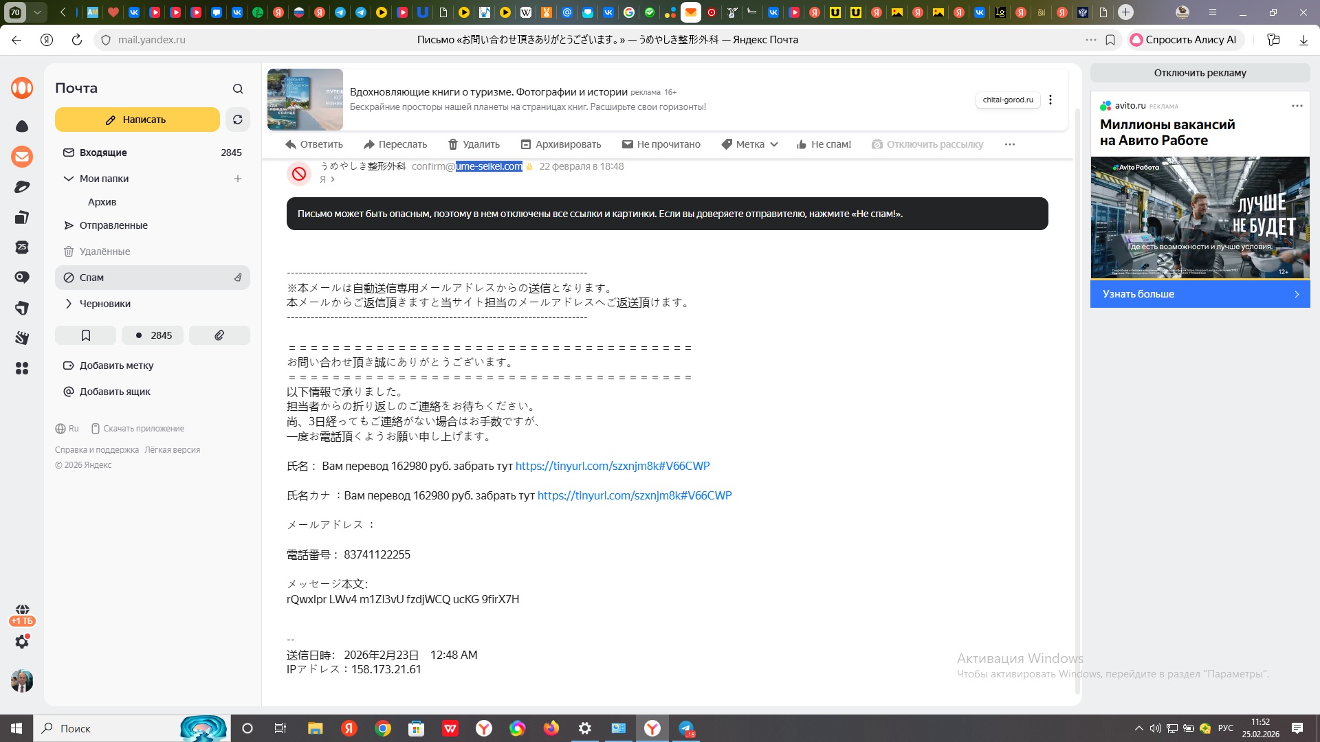Expand the Черновики folder

[68, 304]
